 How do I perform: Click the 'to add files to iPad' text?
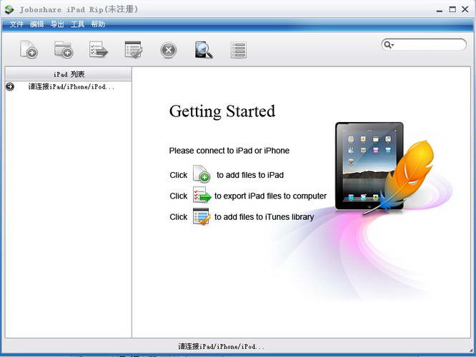point(250,175)
